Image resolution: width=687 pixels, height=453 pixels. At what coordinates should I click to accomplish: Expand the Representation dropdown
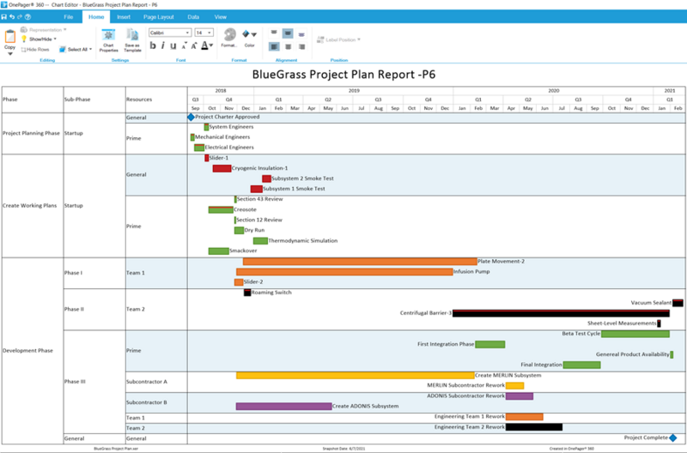pyautogui.click(x=65, y=30)
